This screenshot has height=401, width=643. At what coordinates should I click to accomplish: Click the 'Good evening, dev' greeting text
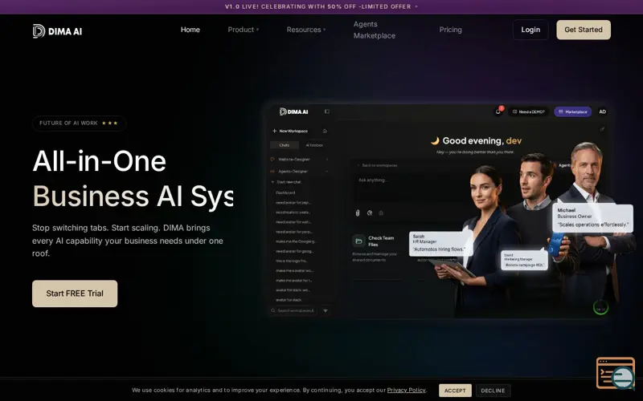(481, 141)
